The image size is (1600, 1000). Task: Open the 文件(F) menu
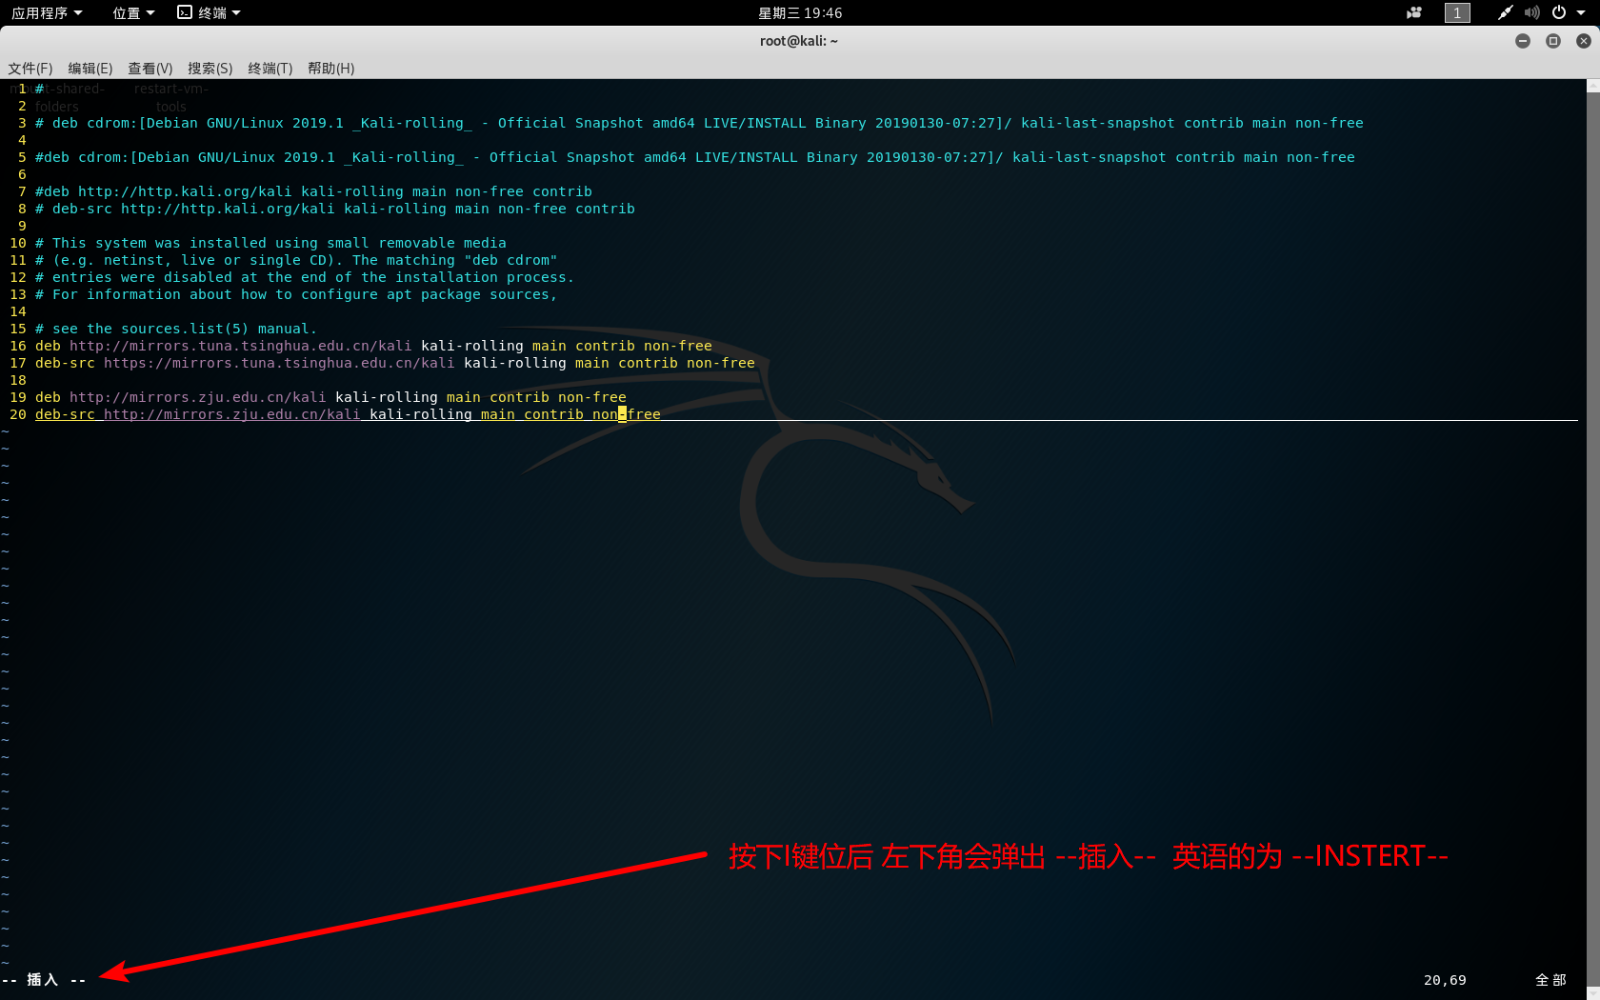[30, 69]
